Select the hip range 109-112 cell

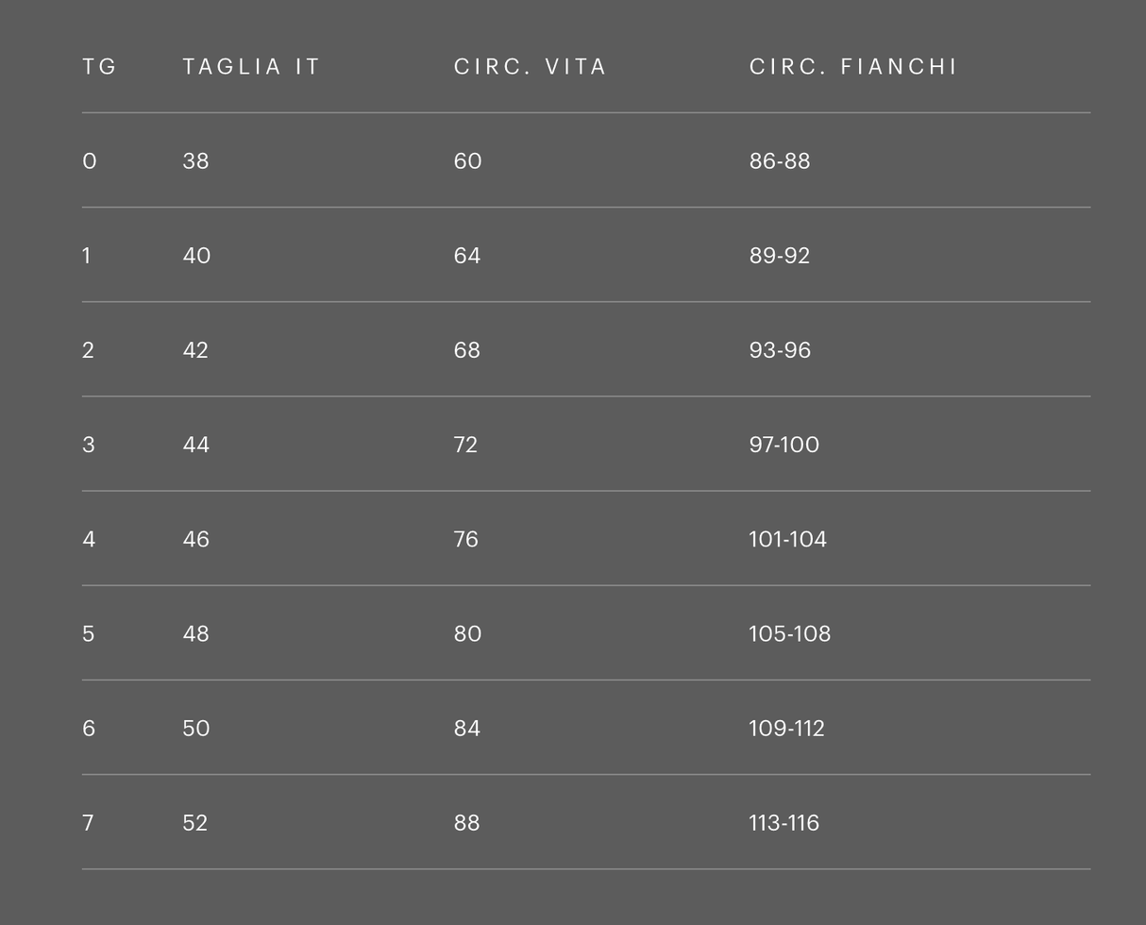pyautogui.click(x=786, y=728)
